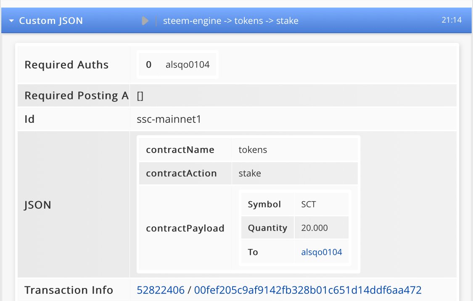Select the empty [] posting auths value
Image resolution: width=473 pixels, height=301 pixels.
coord(140,96)
